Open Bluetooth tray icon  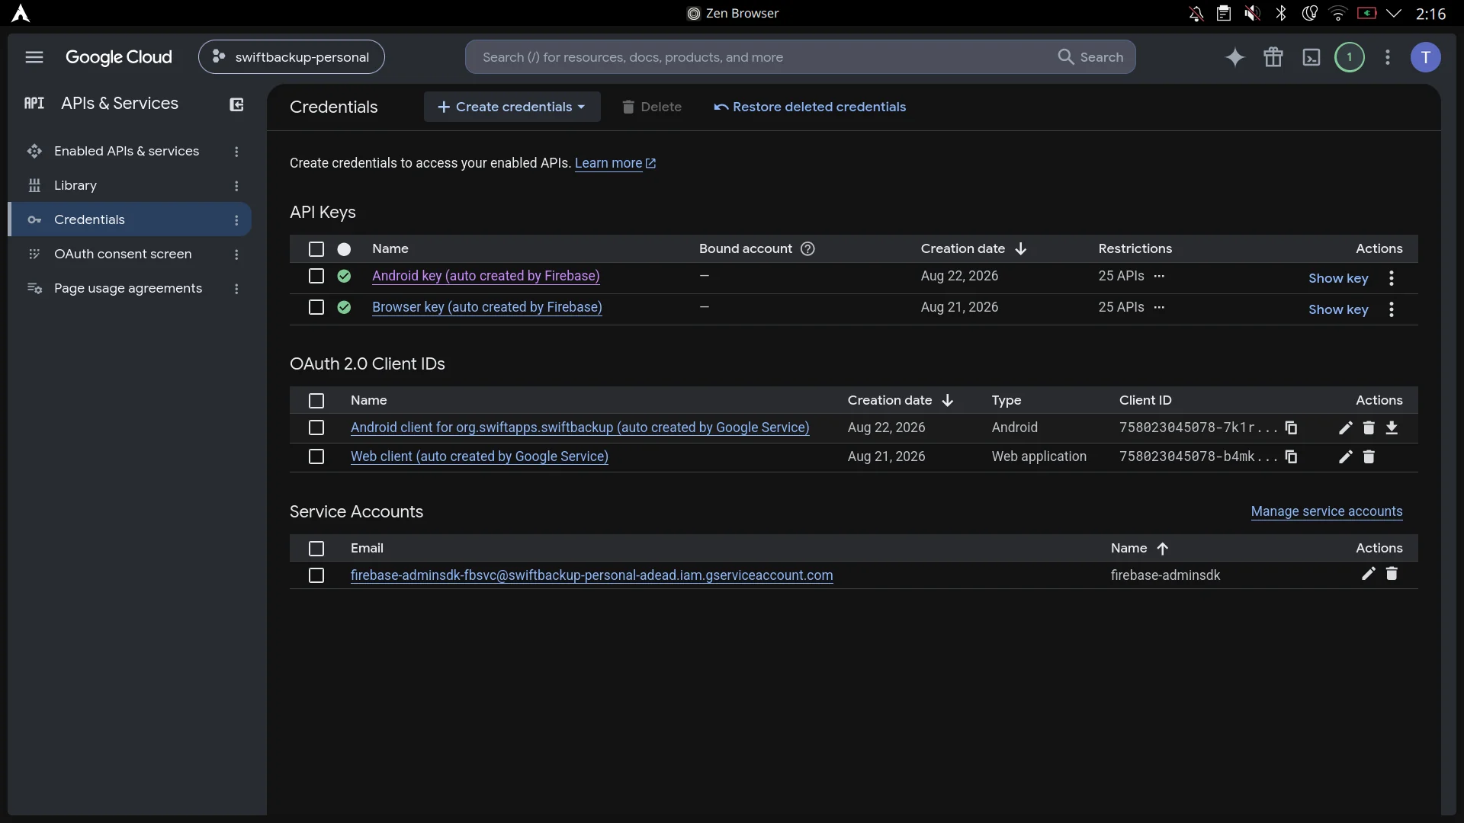[1281, 13]
